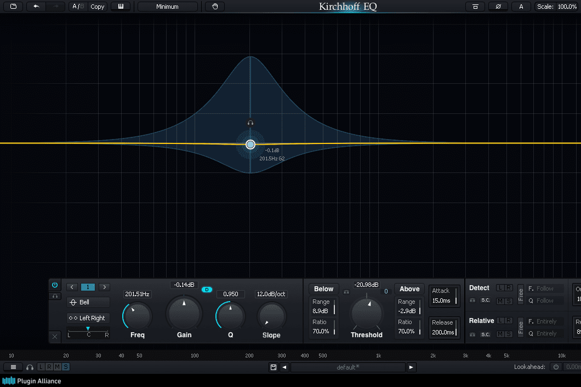Open Detect Q Follow dropdown

click(545, 301)
